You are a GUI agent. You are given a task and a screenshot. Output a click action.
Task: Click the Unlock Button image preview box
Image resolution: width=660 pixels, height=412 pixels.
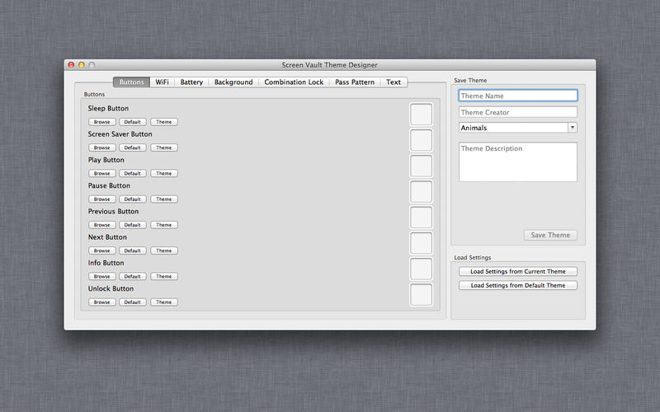[421, 295]
